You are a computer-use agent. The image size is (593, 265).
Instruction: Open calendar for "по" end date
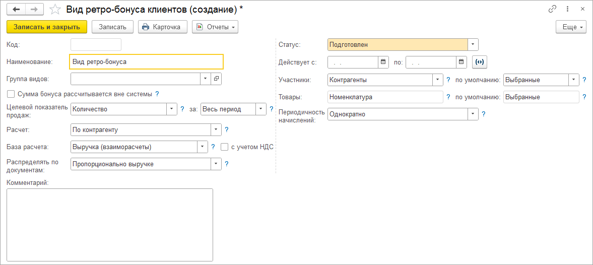pos(462,62)
